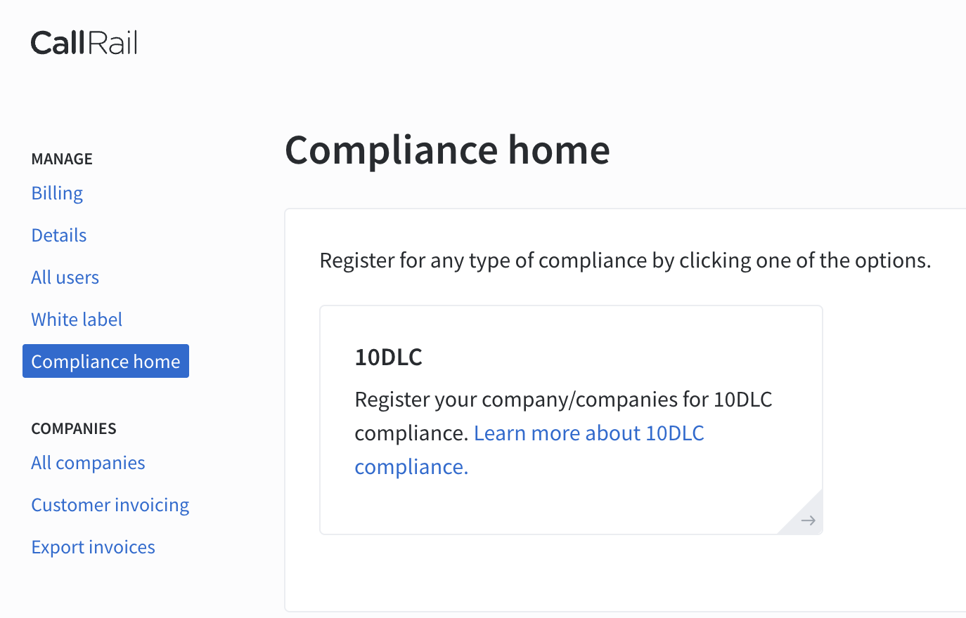This screenshot has height=618, width=966.
Task: Open Export invoices
Action: point(93,546)
